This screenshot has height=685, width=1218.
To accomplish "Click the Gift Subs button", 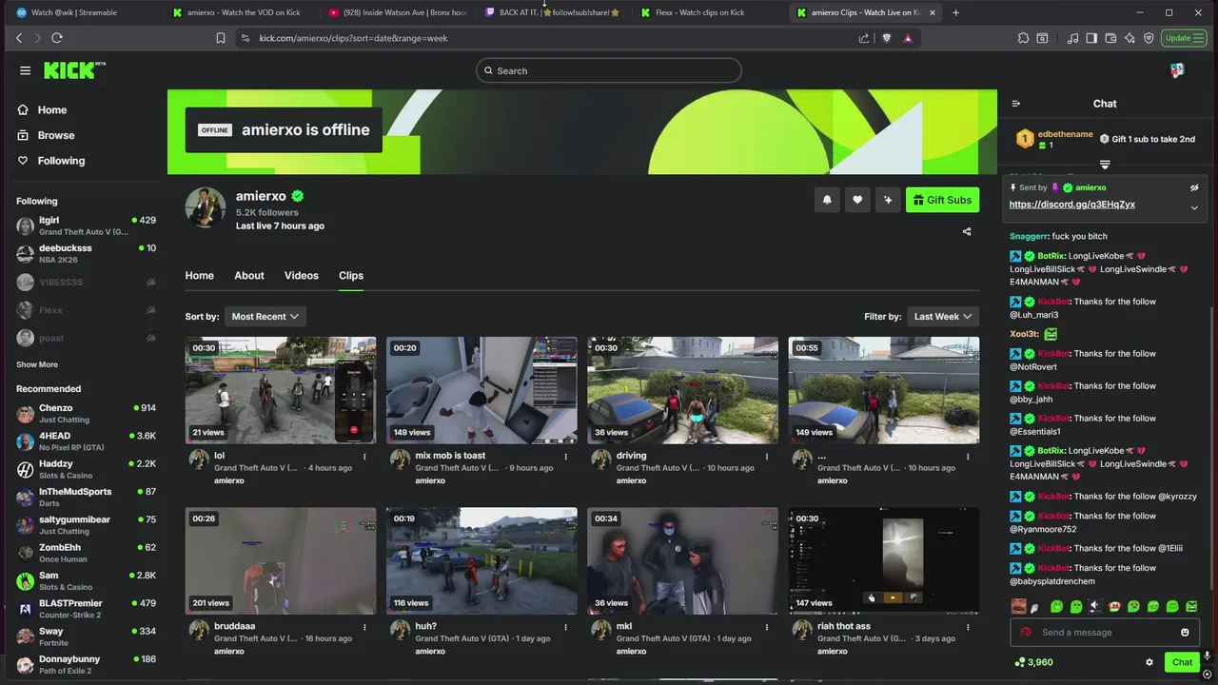I will pos(942,200).
